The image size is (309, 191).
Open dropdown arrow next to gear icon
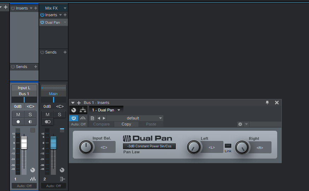pos(246,124)
